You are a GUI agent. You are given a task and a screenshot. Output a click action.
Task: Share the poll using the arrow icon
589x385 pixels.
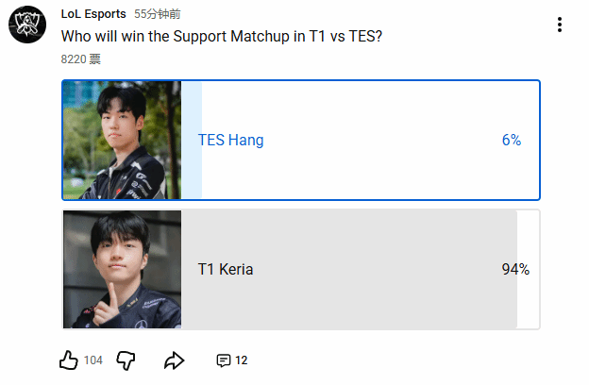click(x=174, y=360)
